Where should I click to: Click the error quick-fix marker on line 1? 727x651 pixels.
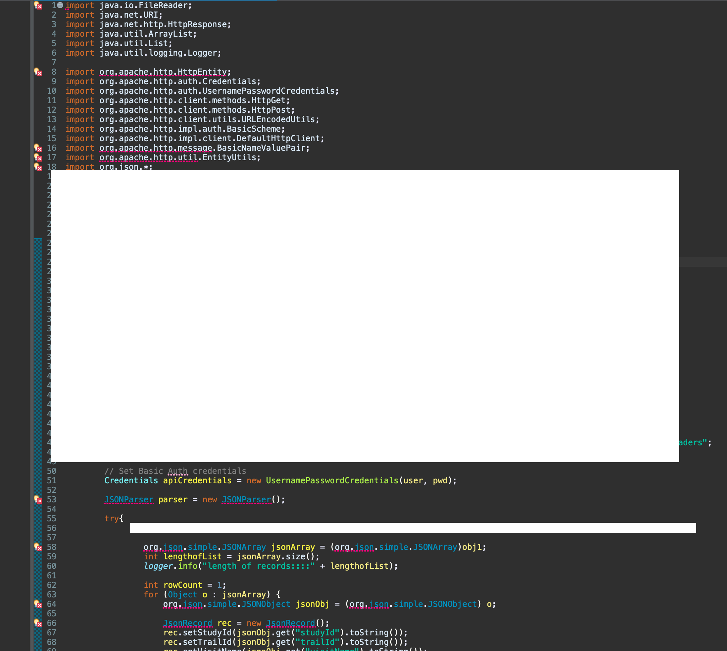(38, 5)
